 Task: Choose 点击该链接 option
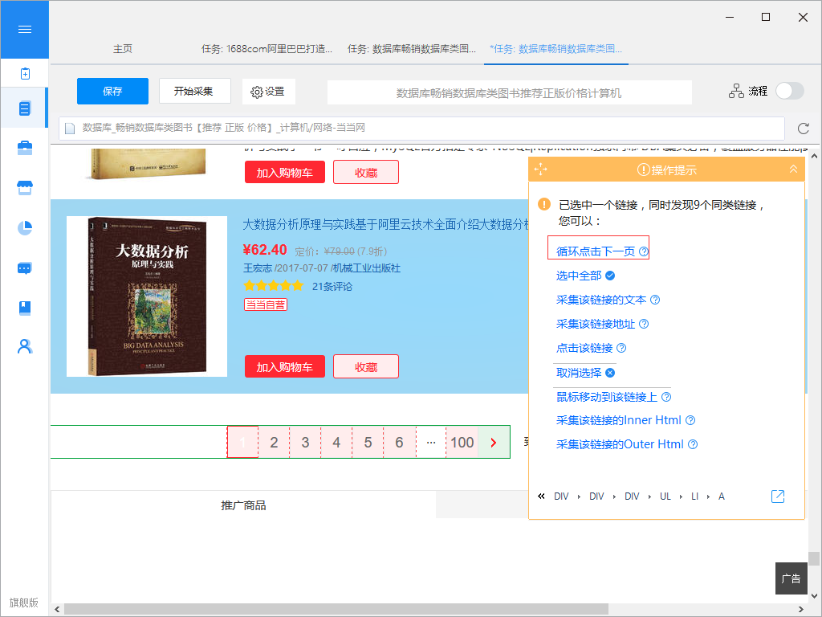click(x=584, y=348)
